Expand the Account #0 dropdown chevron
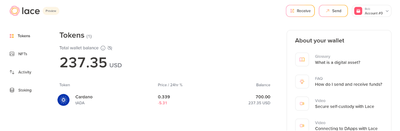Screen dimensions: 400x131 tap(387, 11)
